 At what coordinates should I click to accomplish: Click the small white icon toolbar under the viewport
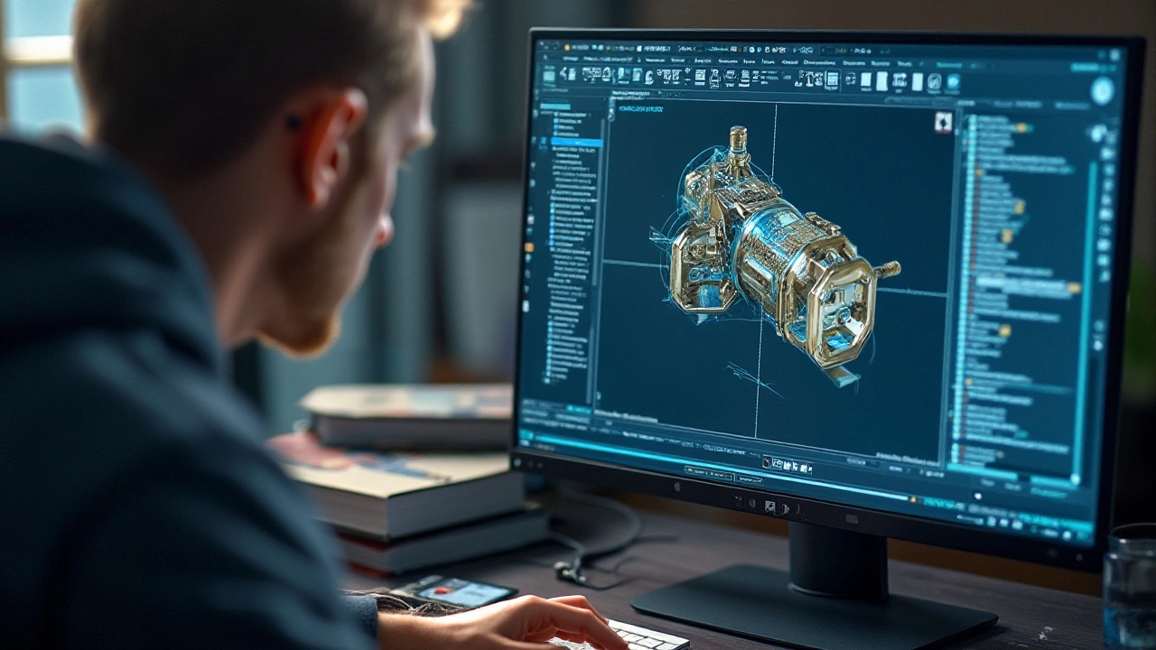(788, 465)
